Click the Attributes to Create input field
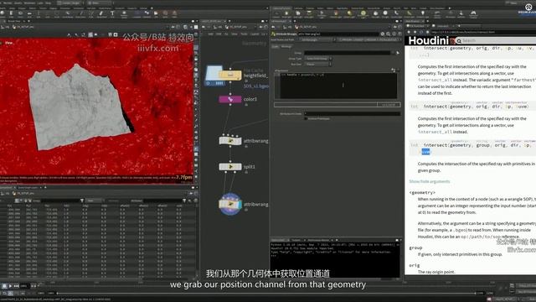The width and height of the screenshot is (536, 302). (x=352, y=114)
